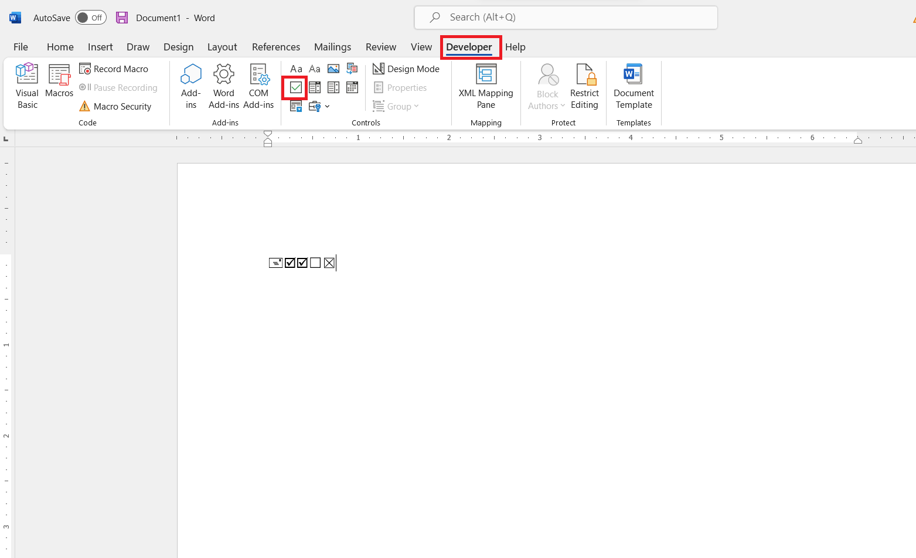Click the Save icon in title bar
916x558 pixels.
click(x=122, y=18)
